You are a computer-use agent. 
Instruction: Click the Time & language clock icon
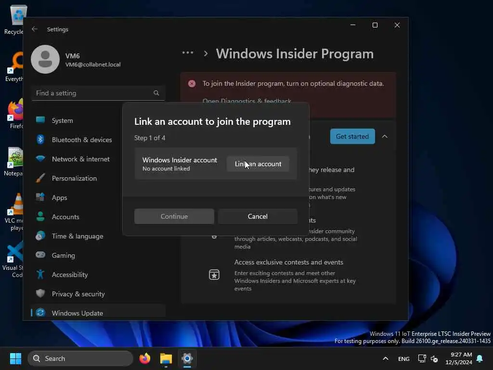tap(40, 236)
